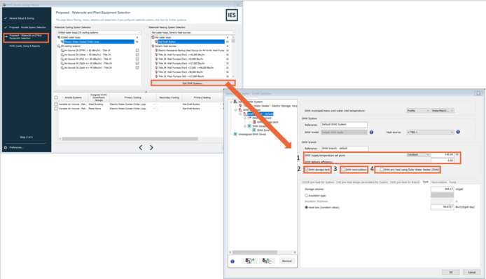486x279 pixels.
Task: Select the Insulation type radio button
Action: pyautogui.click(x=306, y=196)
